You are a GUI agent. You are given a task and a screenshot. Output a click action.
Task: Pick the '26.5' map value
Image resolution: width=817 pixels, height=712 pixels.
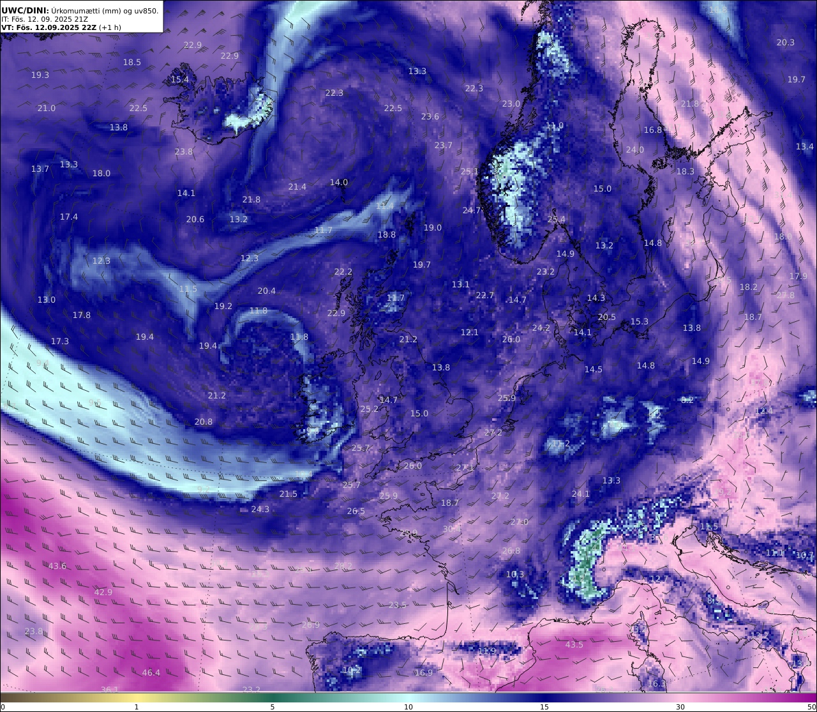click(x=356, y=511)
